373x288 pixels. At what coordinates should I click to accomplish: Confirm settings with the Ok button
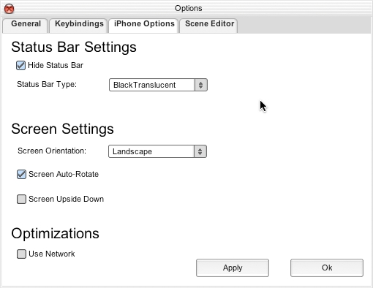(x=327, y=268)
